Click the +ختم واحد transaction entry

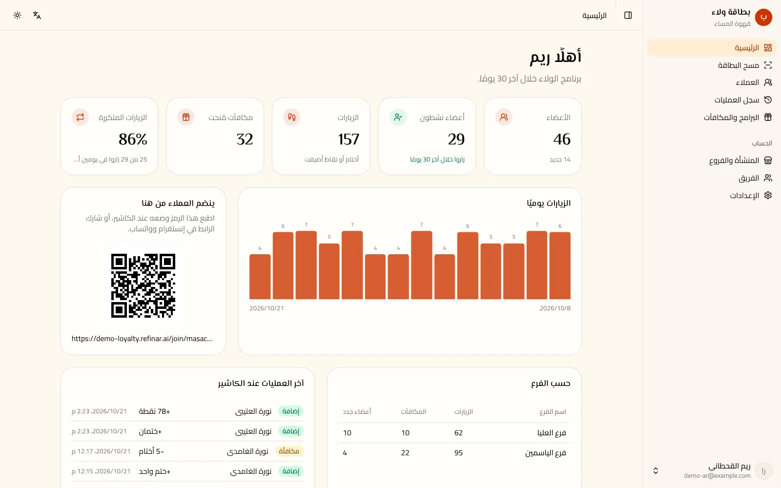tap(155, 471)
